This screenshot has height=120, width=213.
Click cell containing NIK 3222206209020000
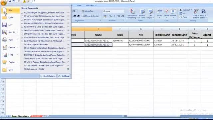(141, 41)
